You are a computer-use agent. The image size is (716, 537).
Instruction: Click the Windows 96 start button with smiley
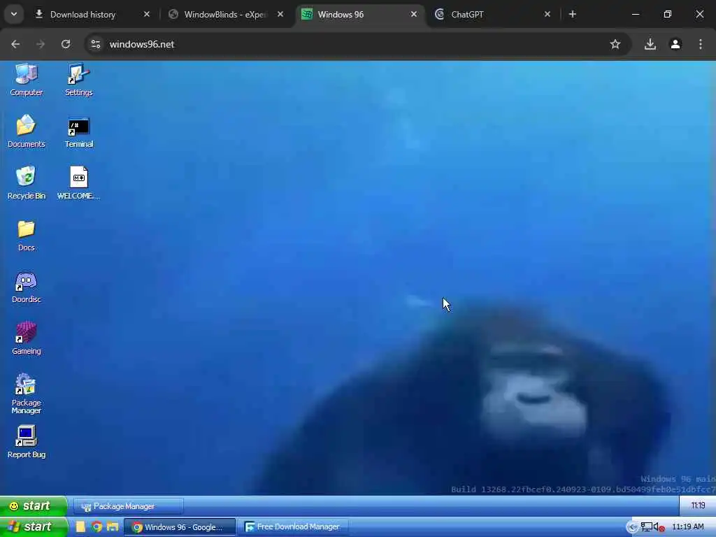click(34, 506)
